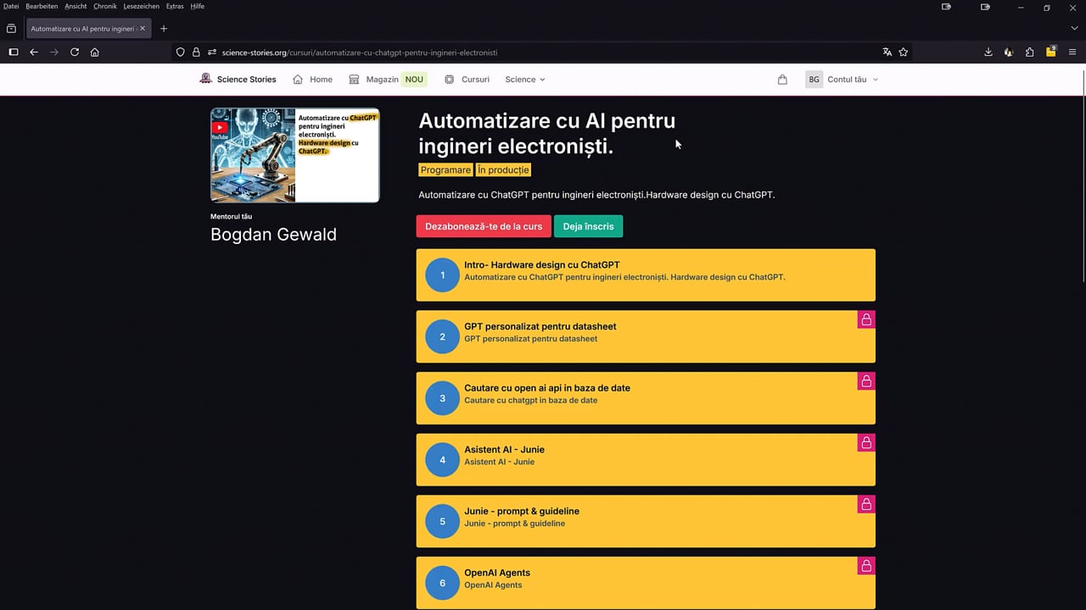Go to the browser home page icon
Image resolution: width=1086 pixels, height=610 pixels.
point(95,53)
